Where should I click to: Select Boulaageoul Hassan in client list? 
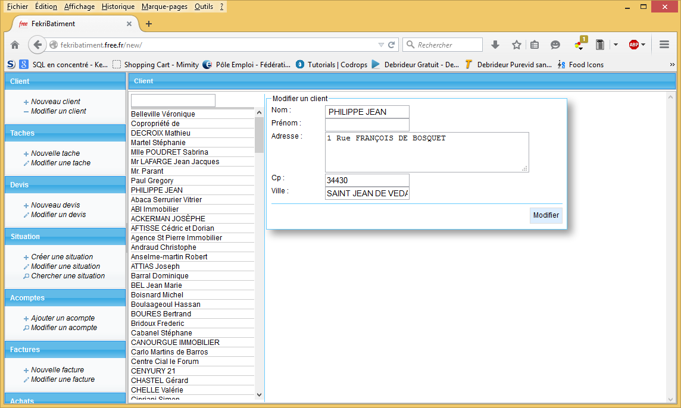coord(192,305)
